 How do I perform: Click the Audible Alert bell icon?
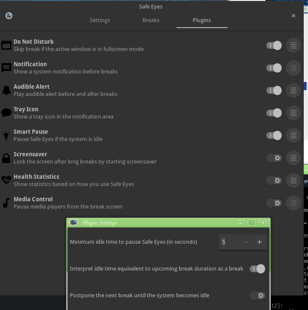click(6, 90)
